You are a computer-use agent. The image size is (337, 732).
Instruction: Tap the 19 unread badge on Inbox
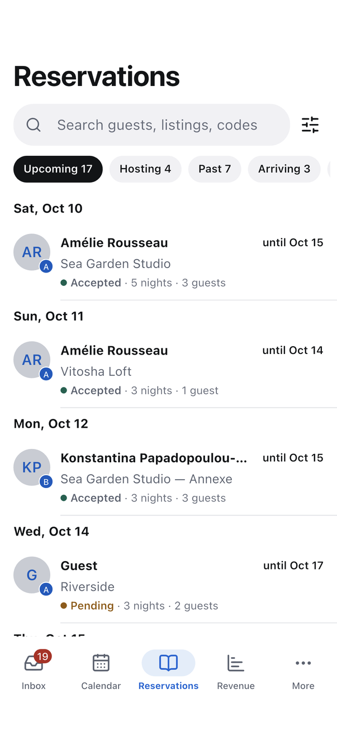pos(42,656)
